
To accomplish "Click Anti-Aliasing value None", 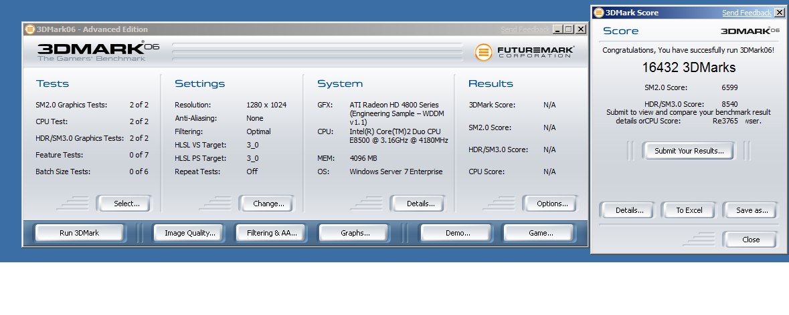I will 254,118.
